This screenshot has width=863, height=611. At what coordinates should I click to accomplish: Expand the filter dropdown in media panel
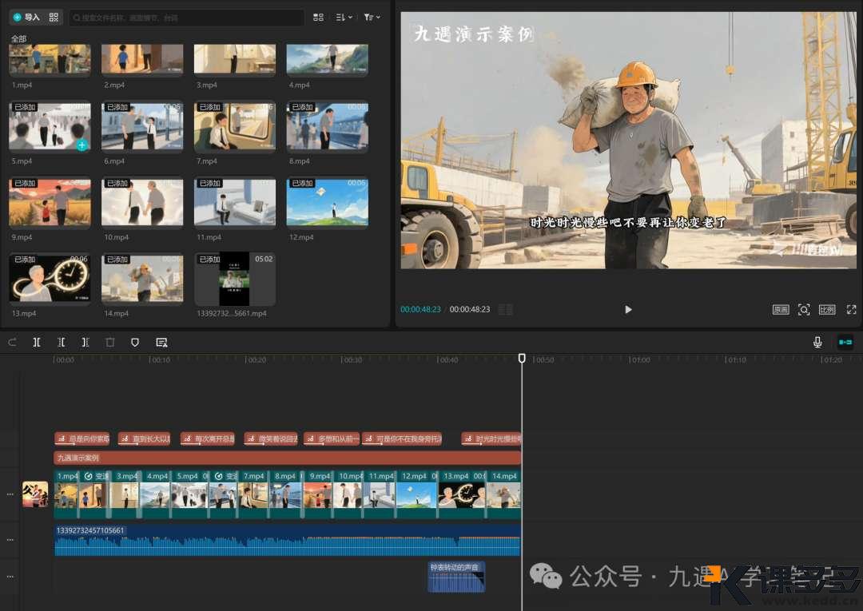372,17
